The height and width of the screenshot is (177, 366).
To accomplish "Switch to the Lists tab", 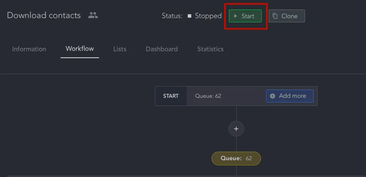I will [120, 49].
